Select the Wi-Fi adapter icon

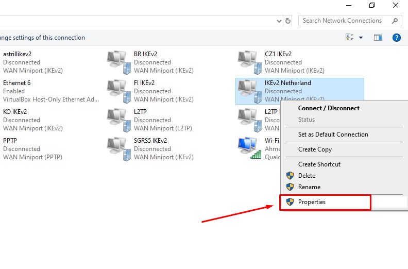[x=250, y=148]
